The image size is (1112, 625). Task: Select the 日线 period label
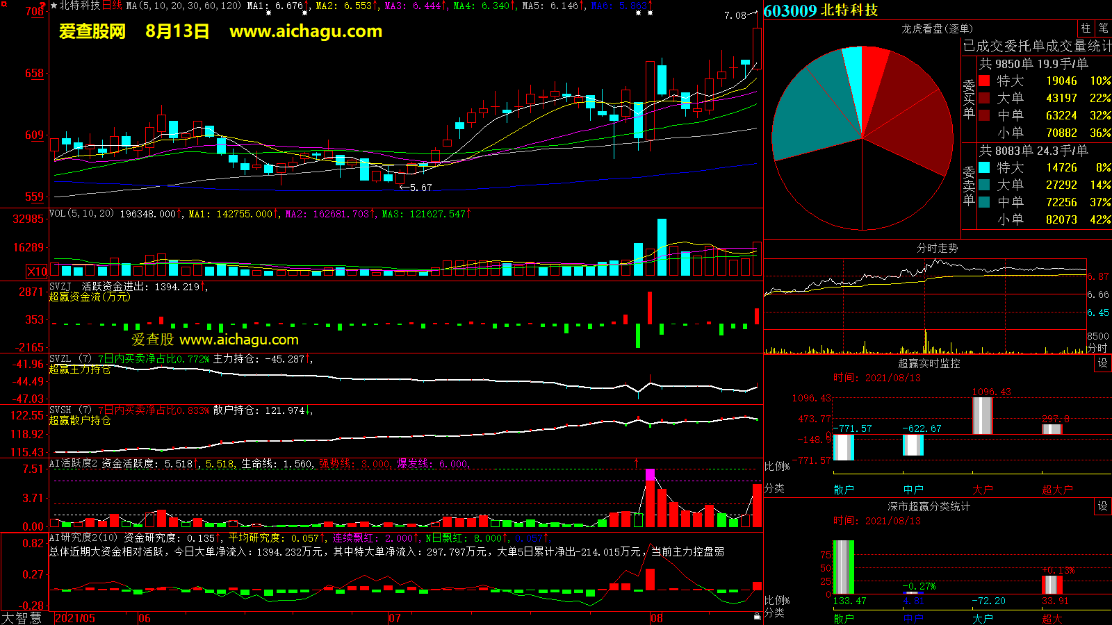(112, 6)
